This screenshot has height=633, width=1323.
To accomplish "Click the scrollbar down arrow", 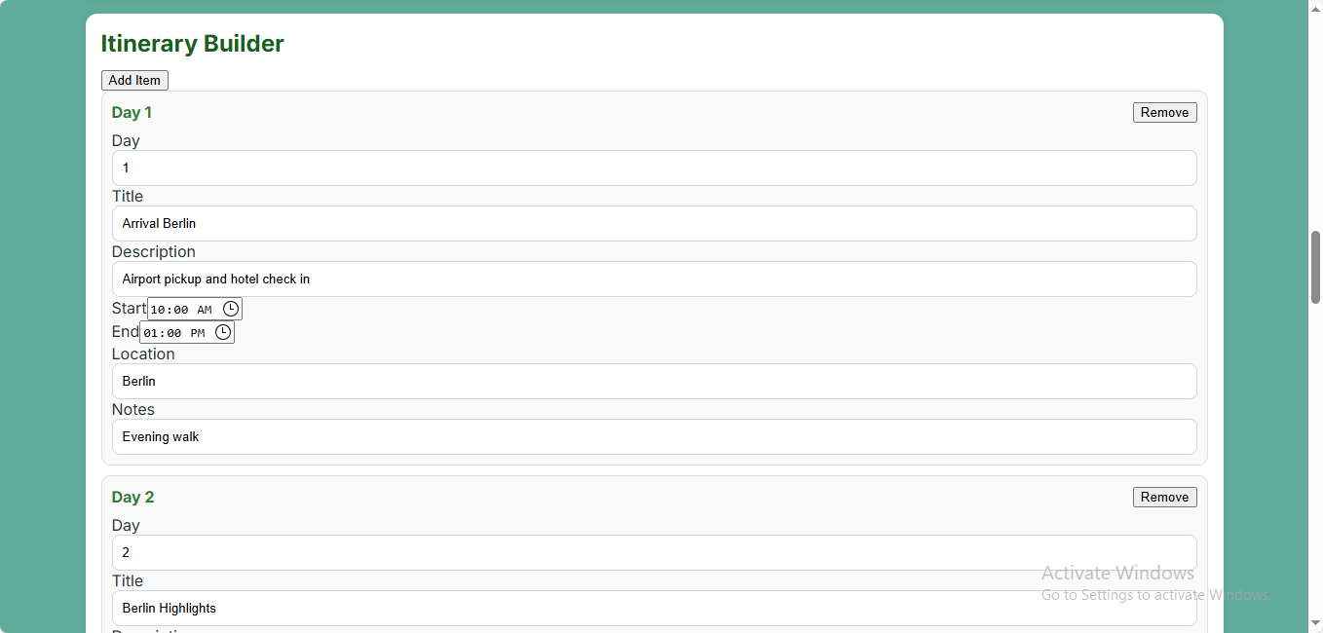I will point(1315,623).
